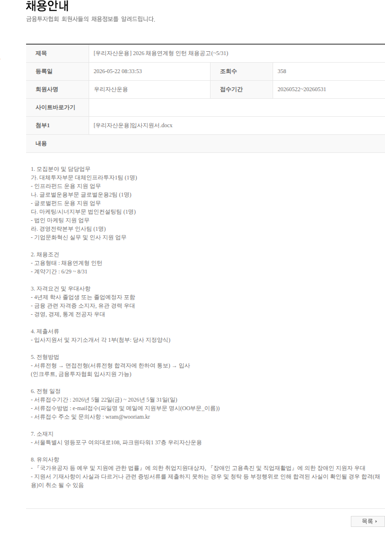
Task: Click the 조회수 label
Action: [x=228, y=71]
